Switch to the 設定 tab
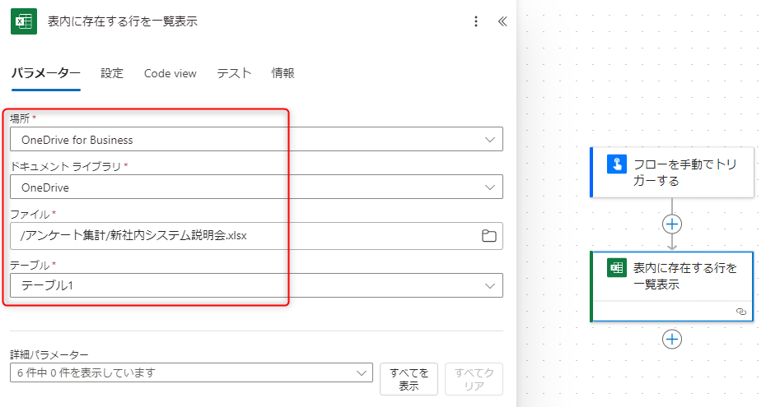 (112, 73)
